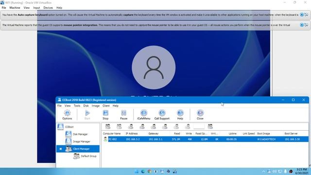
Task: Click the Pause toolbar icon in CCBoot
Action: click(123, 115)
